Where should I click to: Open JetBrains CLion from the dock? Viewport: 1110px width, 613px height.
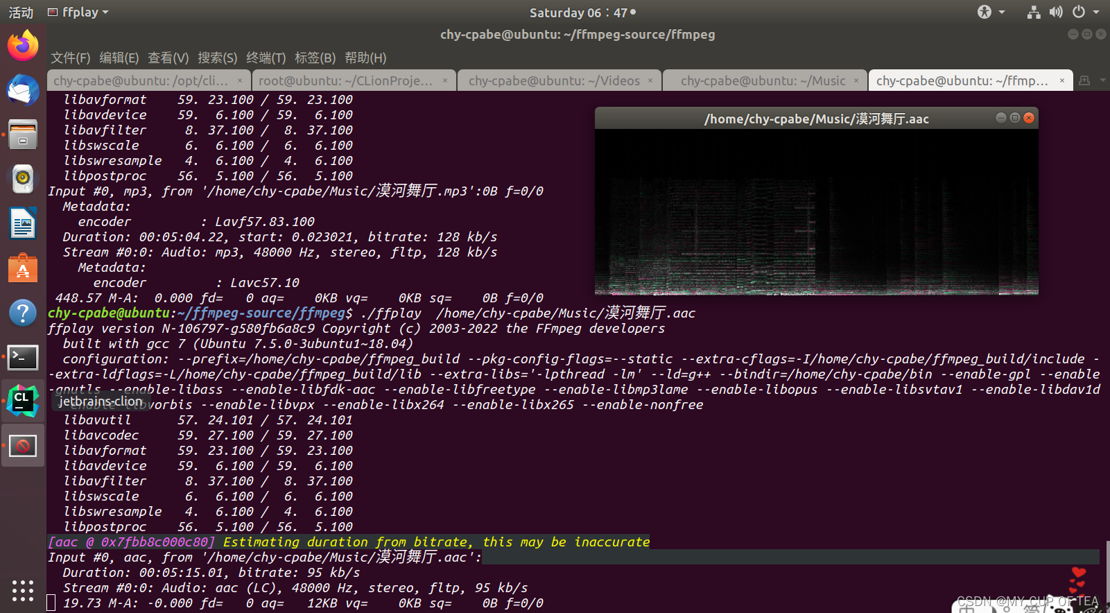(23, 402)
